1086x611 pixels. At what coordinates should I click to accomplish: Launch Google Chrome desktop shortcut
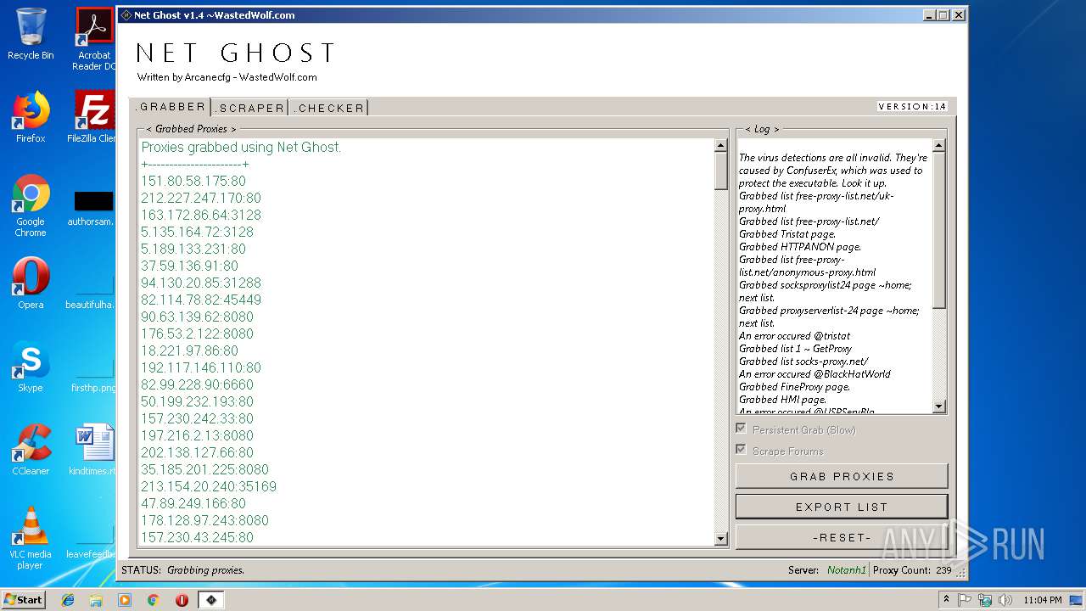pyautogui.click(x=31, y=205)
